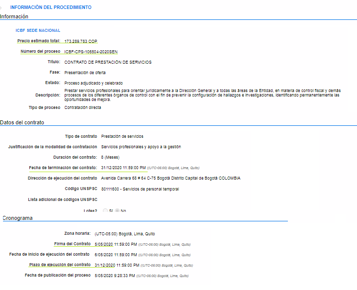Click UNSPSC code 80111600 - Servicios de personal temporal
Viewport: 357px width, 290px height.
click(x=140, y=189)
